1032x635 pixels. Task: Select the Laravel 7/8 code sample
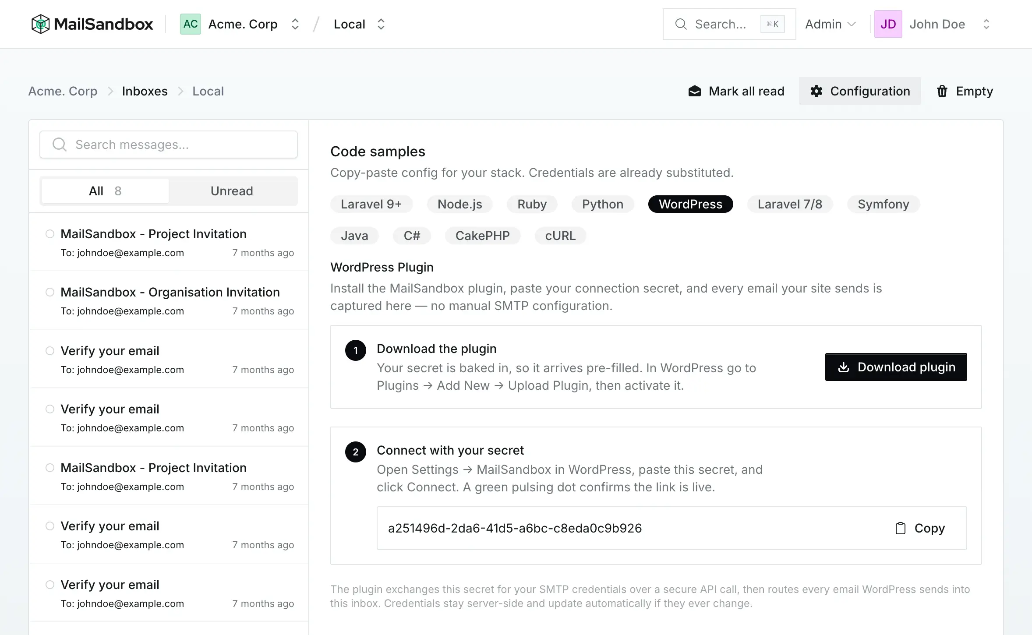(x=790, y=204)
